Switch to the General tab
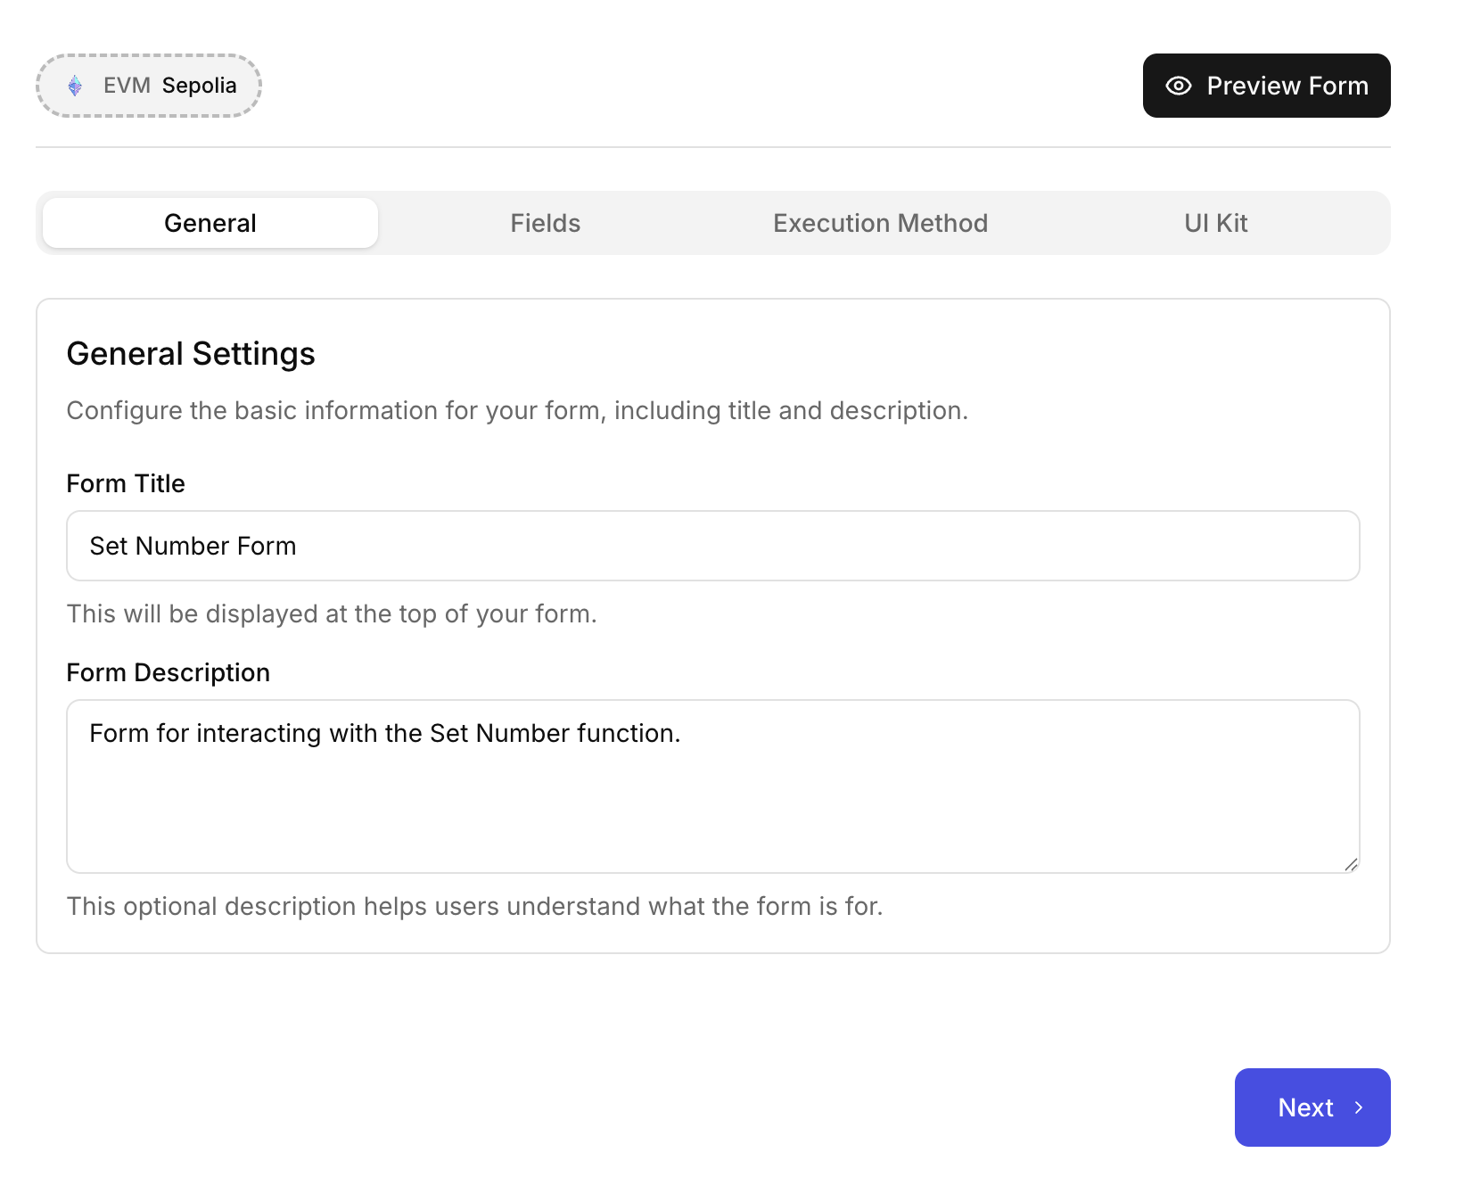Screen dimensions: 1464x1202 pos(210,223)
